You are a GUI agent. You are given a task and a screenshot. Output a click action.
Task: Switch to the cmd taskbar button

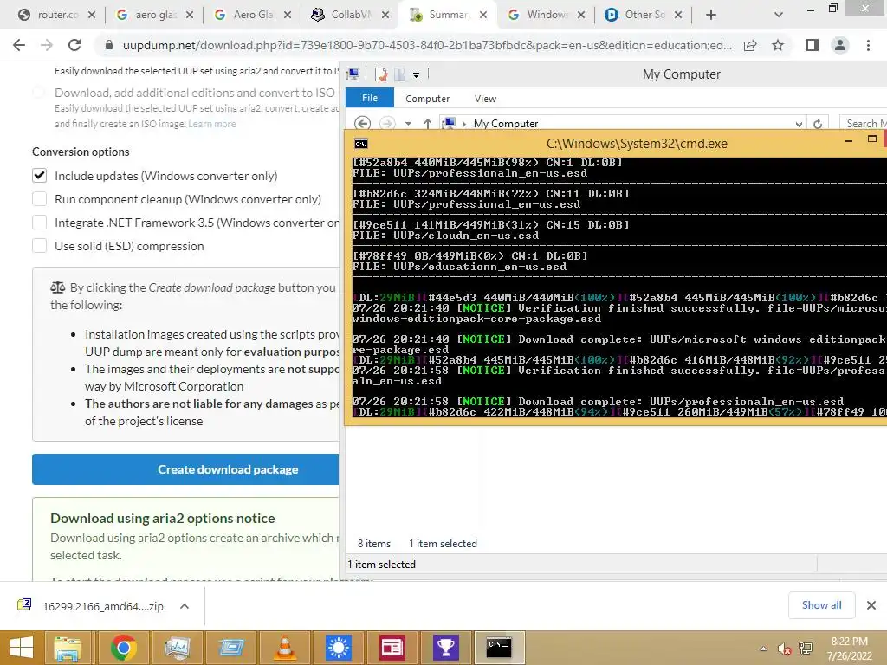(499, 648)
